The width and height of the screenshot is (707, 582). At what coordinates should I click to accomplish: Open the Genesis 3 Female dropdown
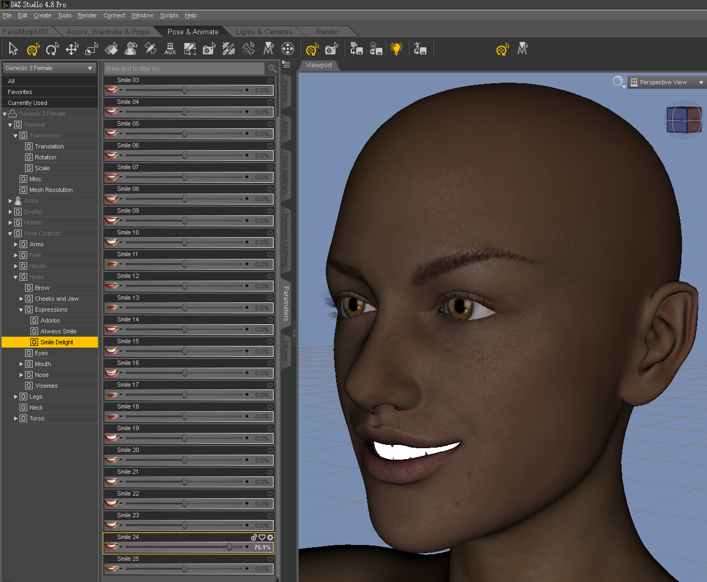pos(49,68)
